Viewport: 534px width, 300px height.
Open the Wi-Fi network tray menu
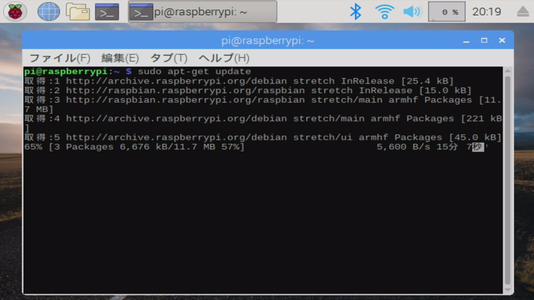coord(384,11)
